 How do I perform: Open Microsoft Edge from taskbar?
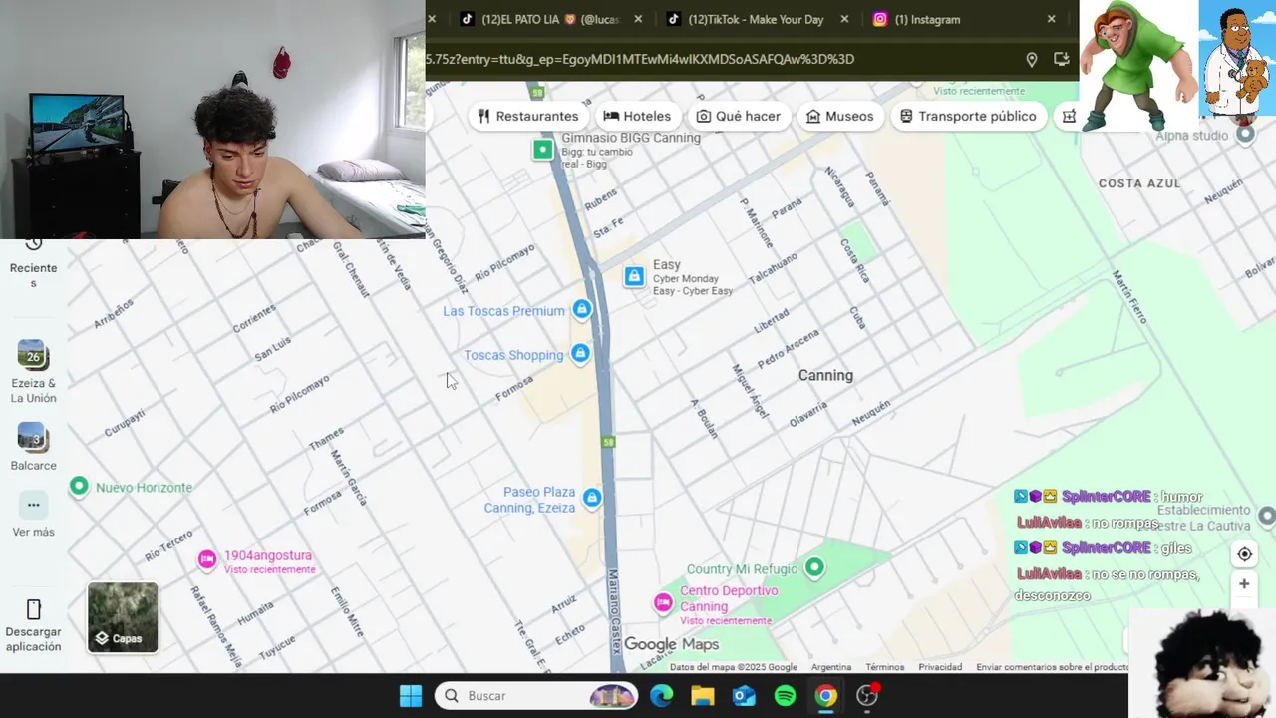click(x=662, y=696)
